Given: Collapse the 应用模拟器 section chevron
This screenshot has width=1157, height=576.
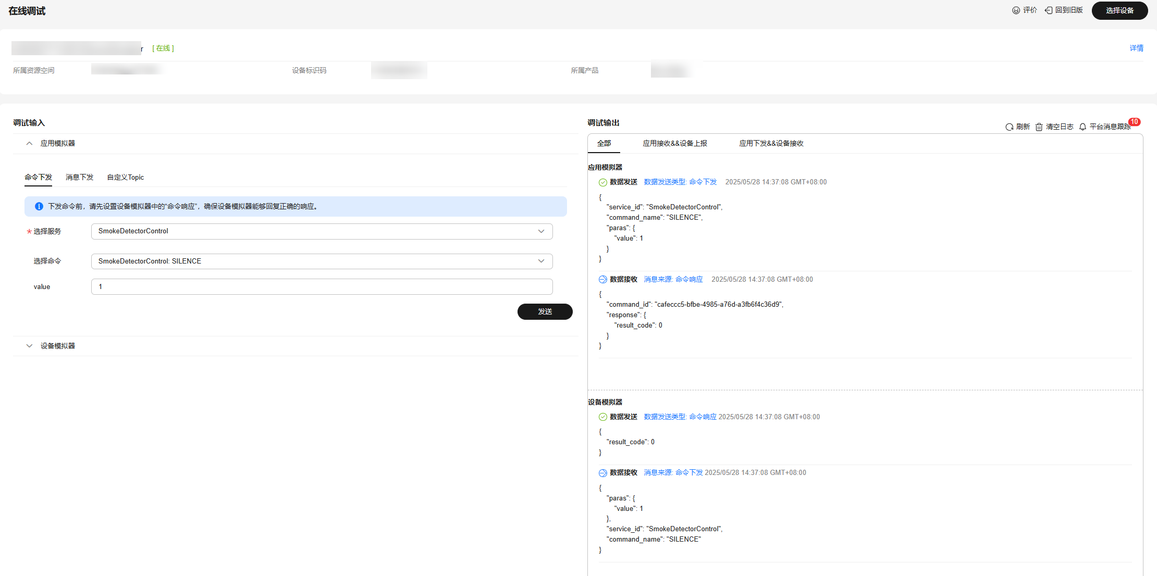Looking at the screenshot, I should pos(29,143).
